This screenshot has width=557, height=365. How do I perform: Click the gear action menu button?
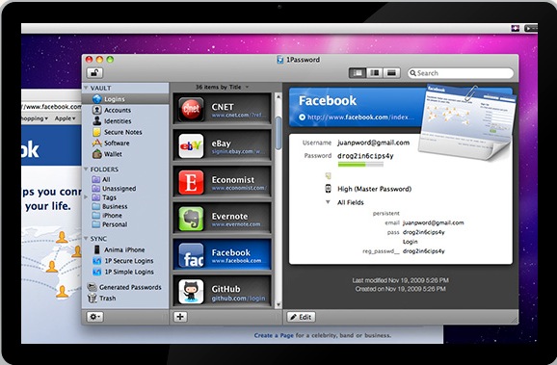point(94,316)
